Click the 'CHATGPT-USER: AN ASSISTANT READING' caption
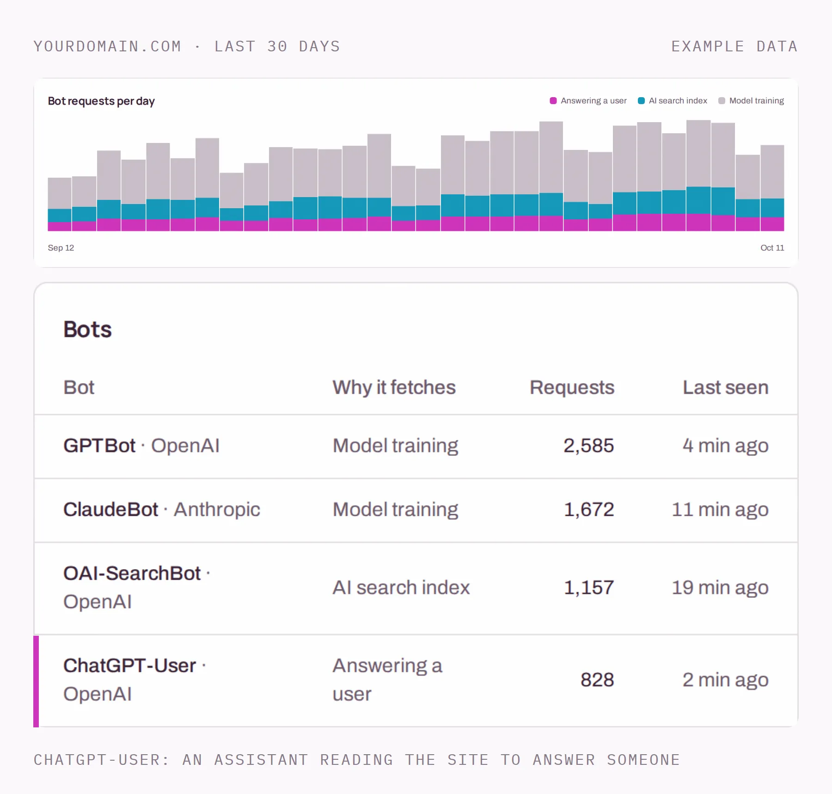Image resolution: width=832 pixels, height=794 pixels. (x=357, y=760)
